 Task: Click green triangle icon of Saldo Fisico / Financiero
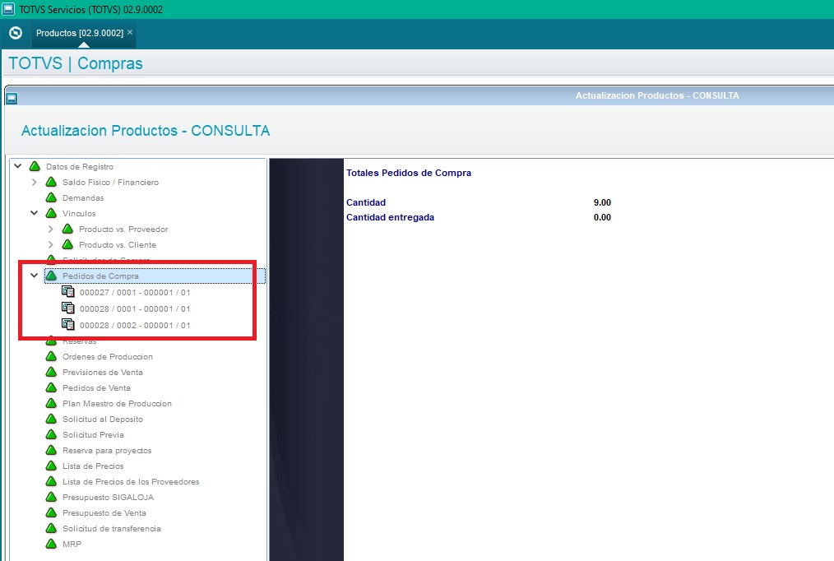(52, 182)
